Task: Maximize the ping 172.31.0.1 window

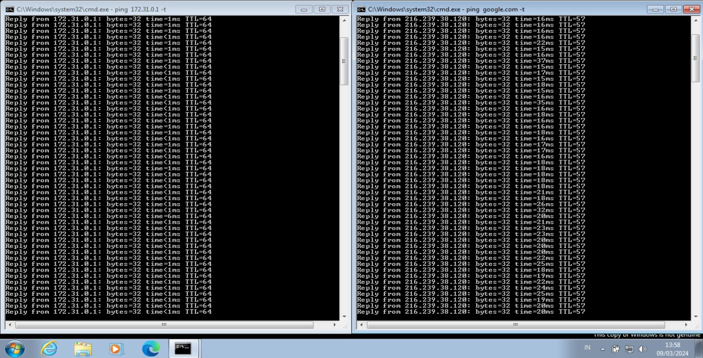Action: point(322,9)
